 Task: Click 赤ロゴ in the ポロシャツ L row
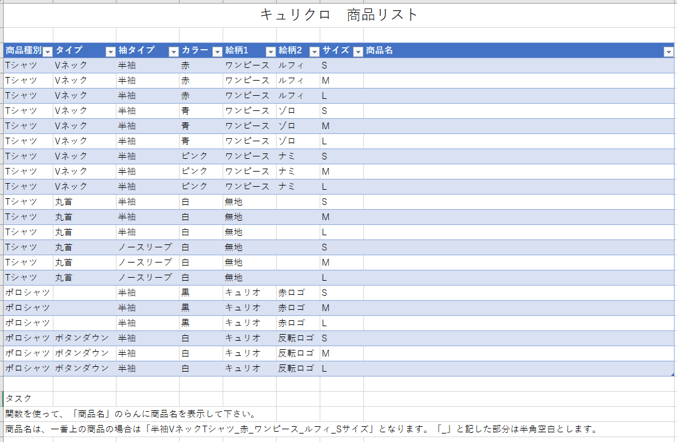291,323
